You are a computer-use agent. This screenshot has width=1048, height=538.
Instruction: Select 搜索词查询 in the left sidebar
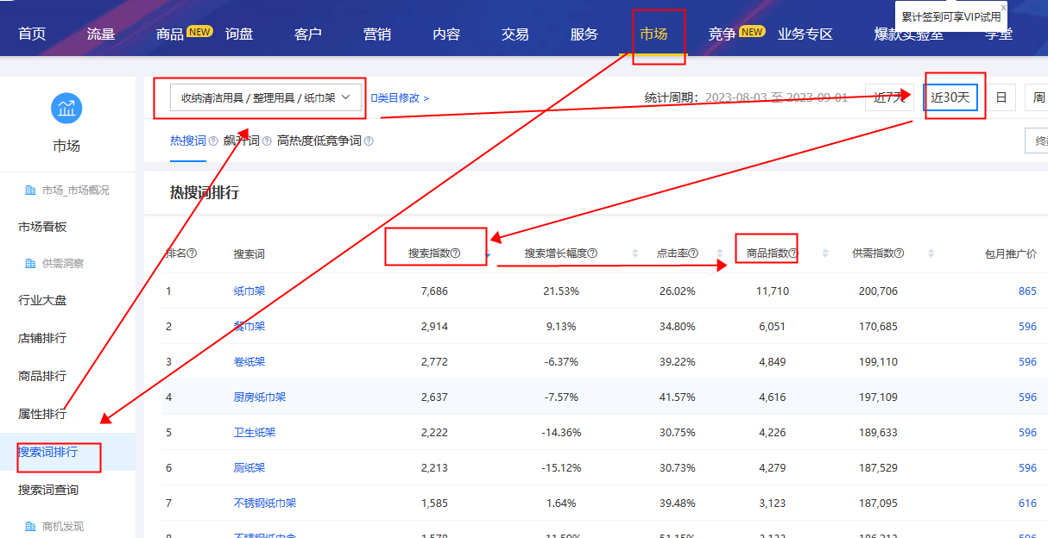pyautogui.click(x=48, y=490)
